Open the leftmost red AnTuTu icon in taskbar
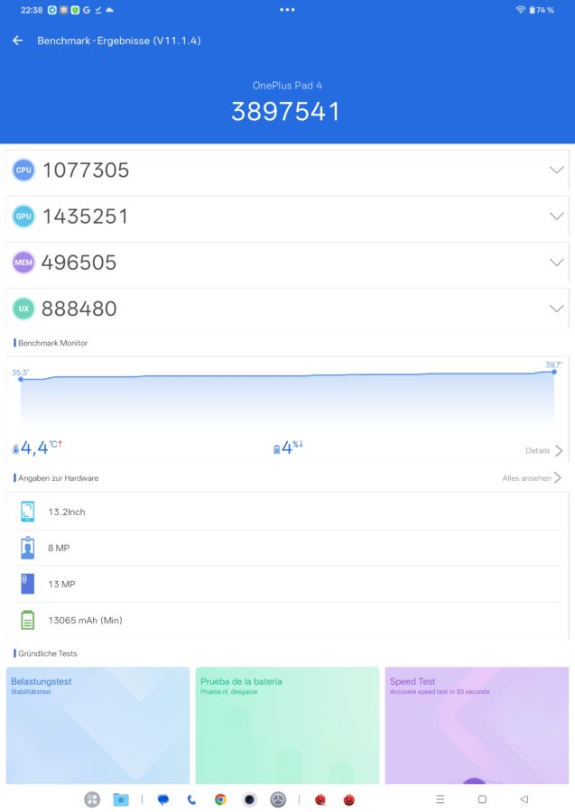 click(x=320, y=799)
